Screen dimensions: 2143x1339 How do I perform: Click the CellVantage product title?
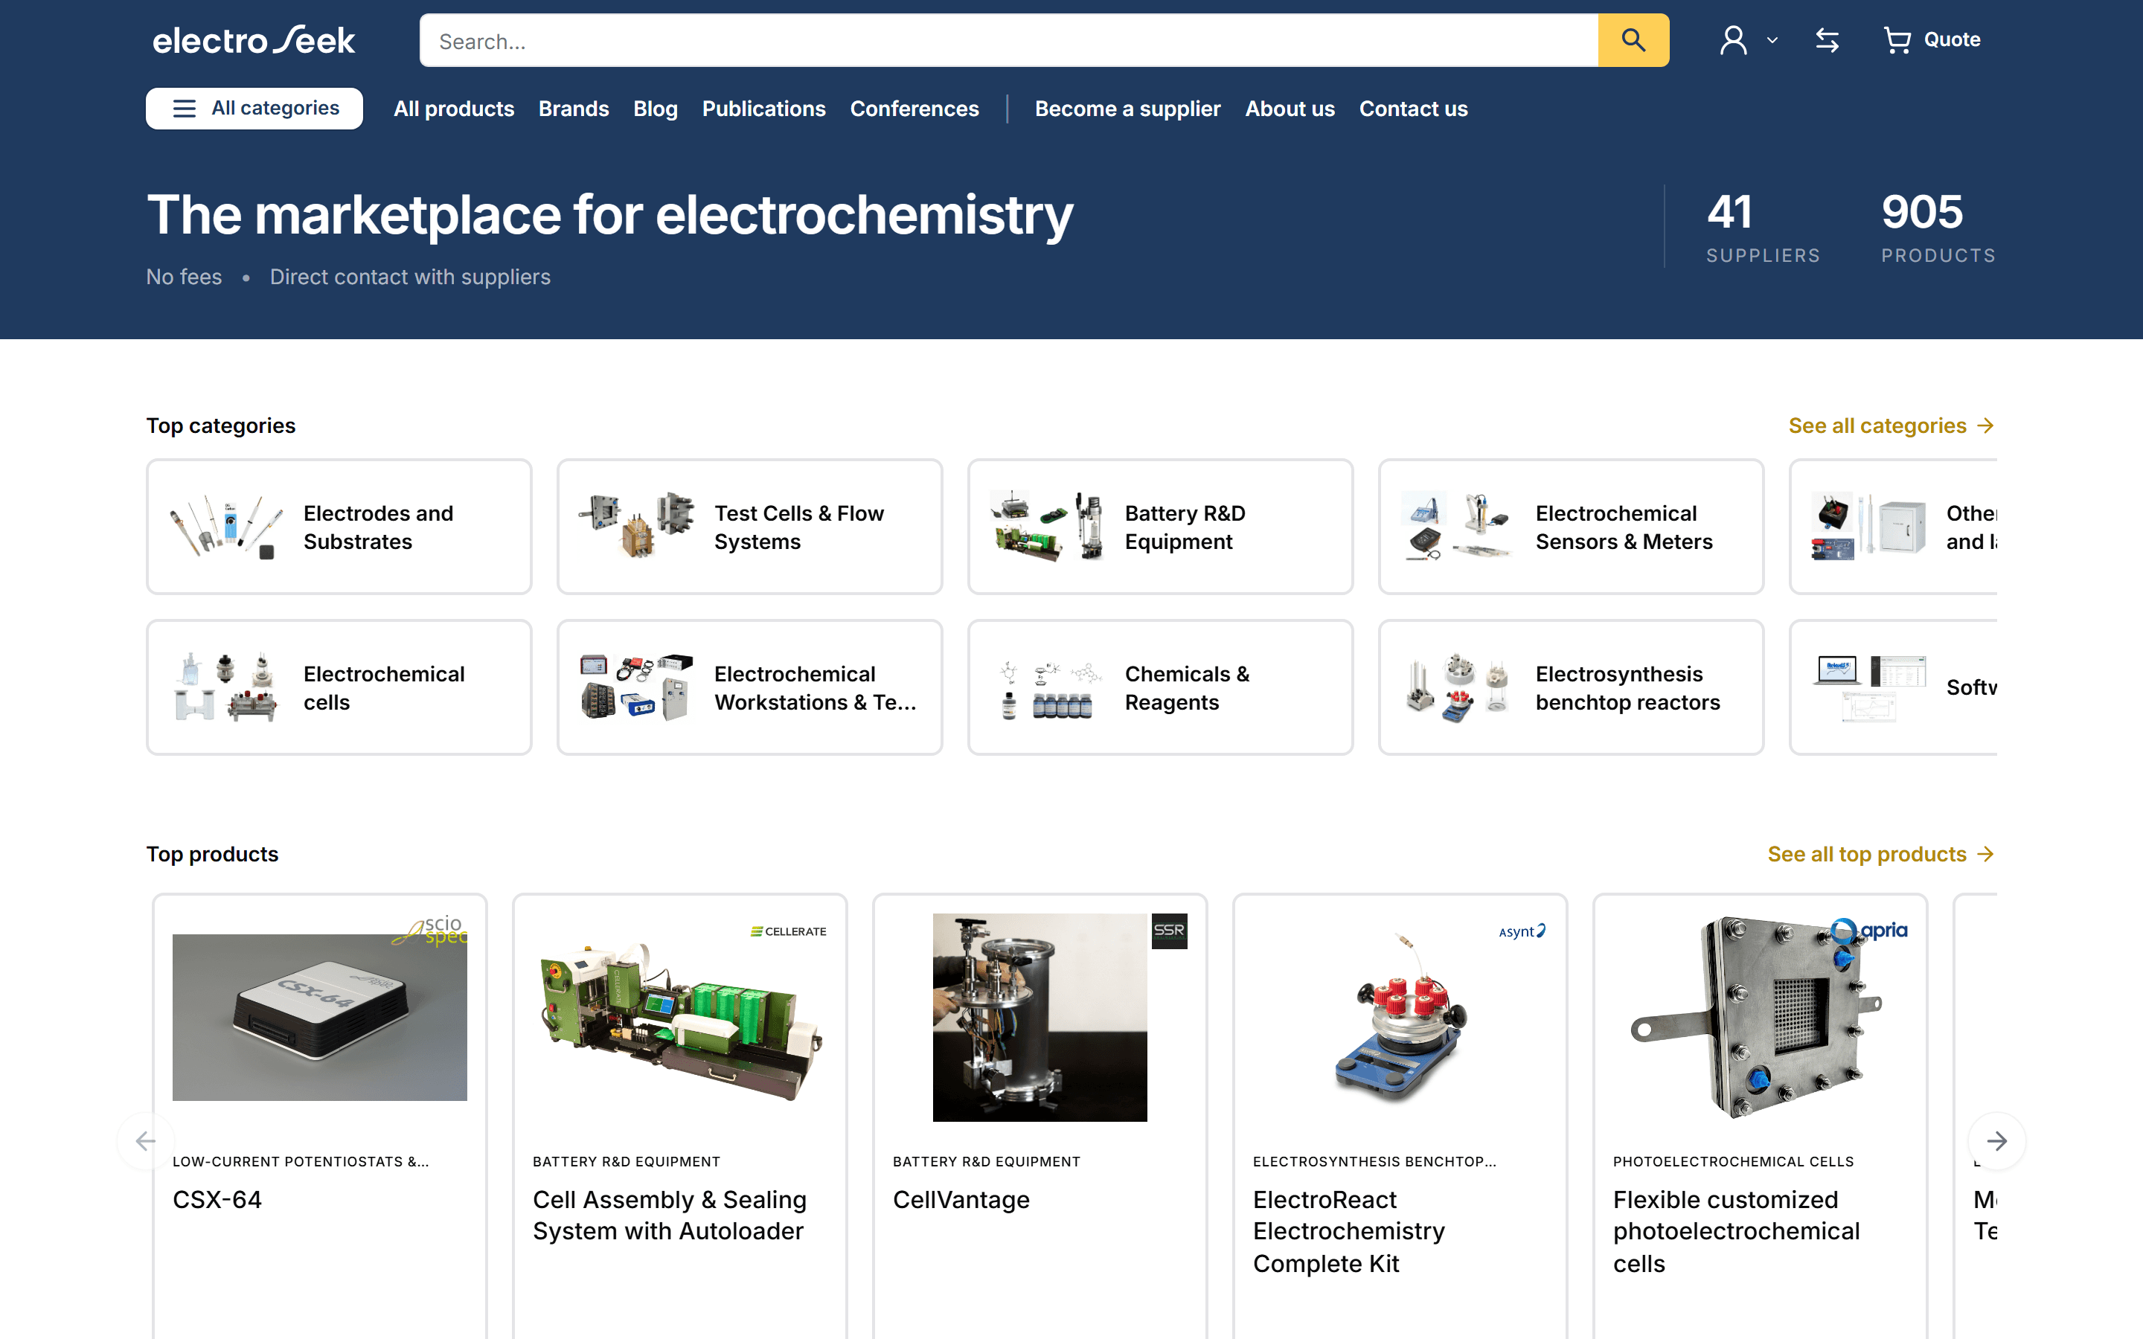(961, 1200)
